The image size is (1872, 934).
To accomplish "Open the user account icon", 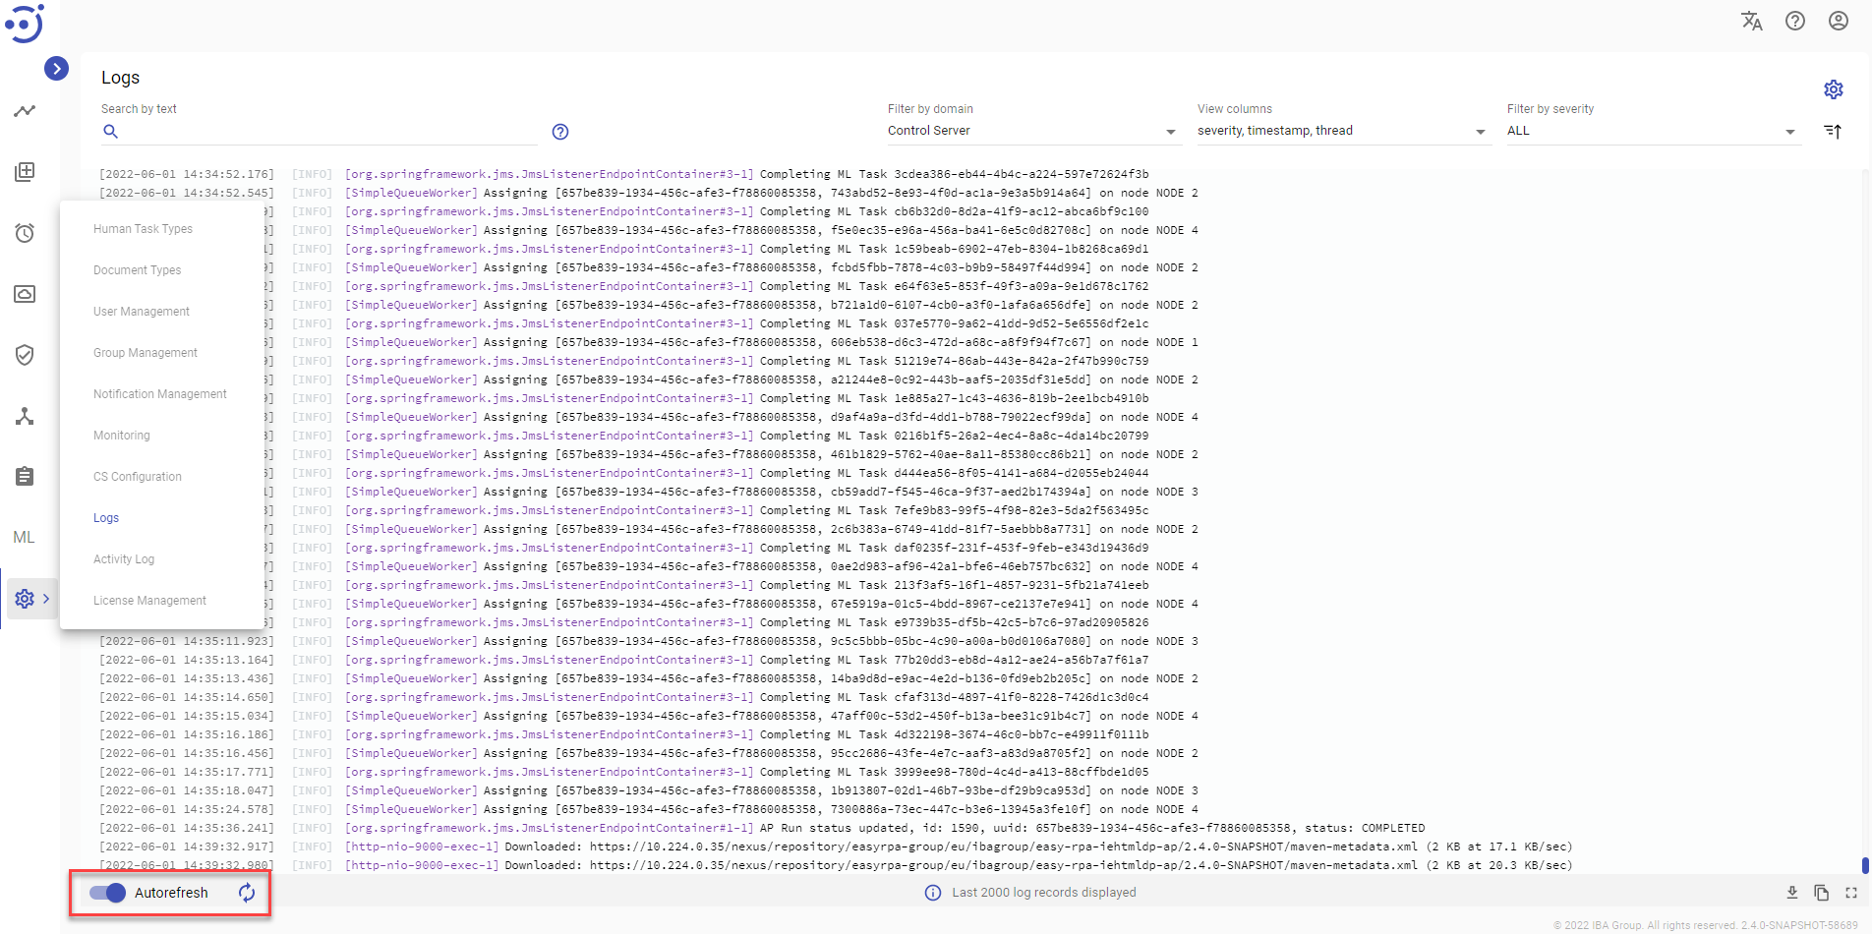I will click(1839, 21).
